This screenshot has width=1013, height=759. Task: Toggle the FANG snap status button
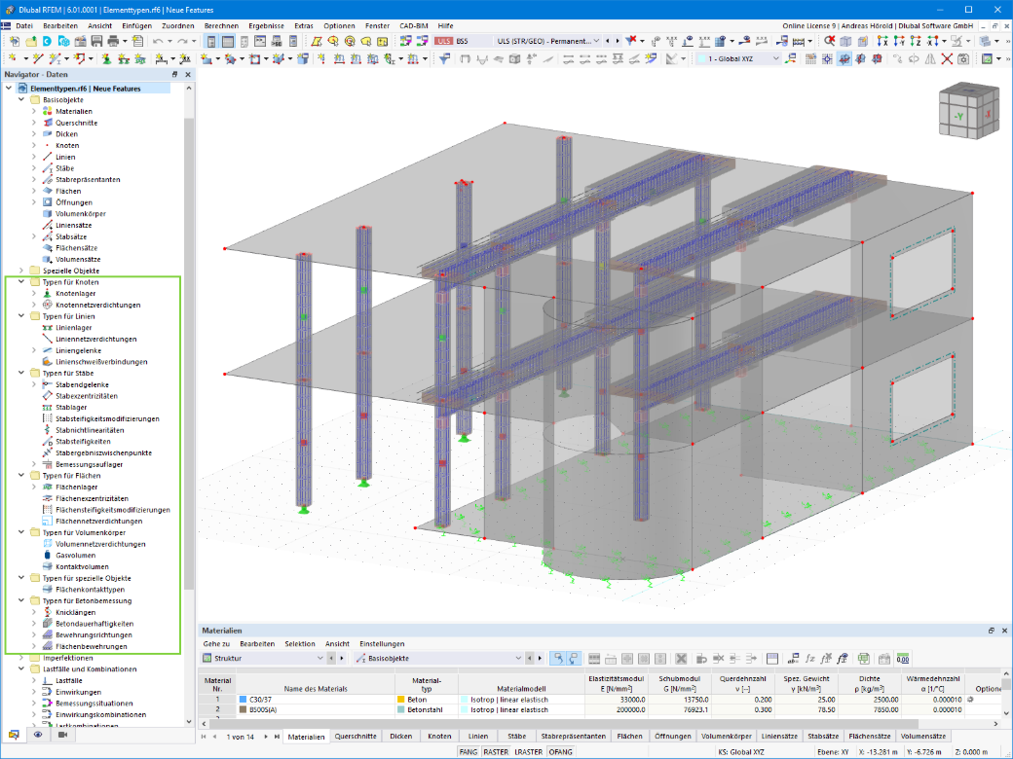click(x=469, y=752)
